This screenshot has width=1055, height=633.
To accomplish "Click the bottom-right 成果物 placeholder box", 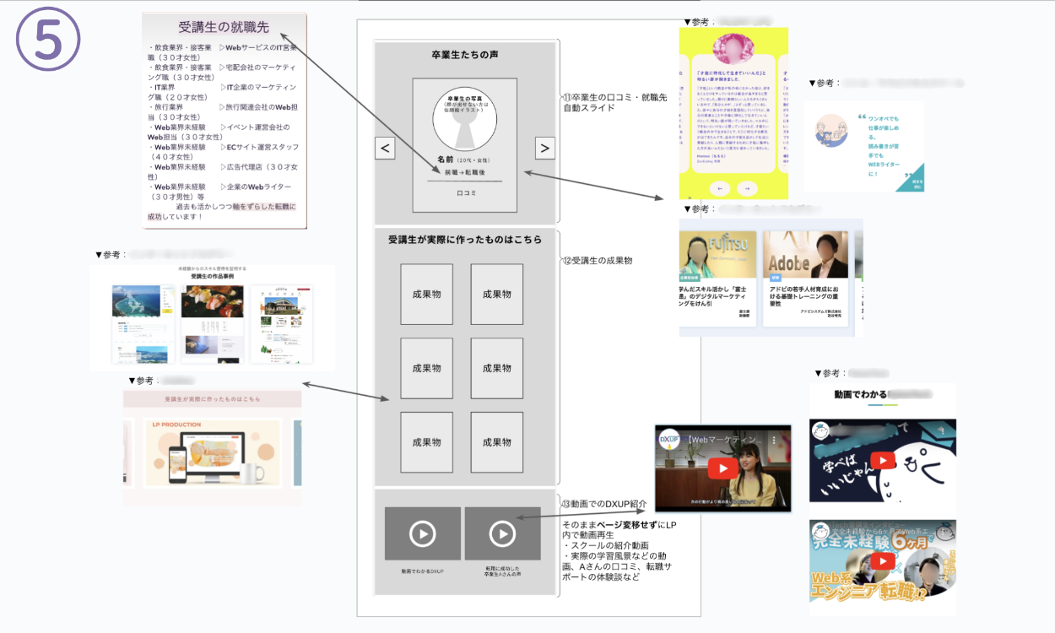I will coord(496,441).
